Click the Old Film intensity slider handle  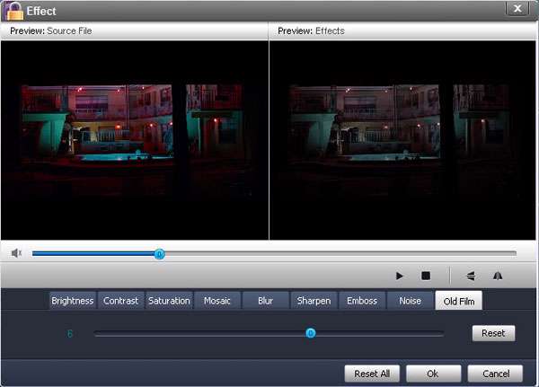coord(311,333)
